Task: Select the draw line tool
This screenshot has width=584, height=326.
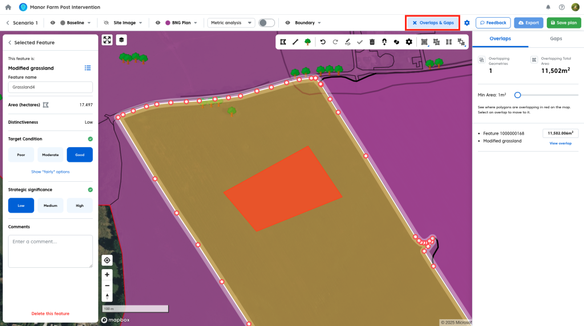Action: (295, 42)
